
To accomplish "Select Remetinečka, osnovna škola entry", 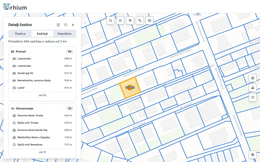I will click(x=42, y=81).
